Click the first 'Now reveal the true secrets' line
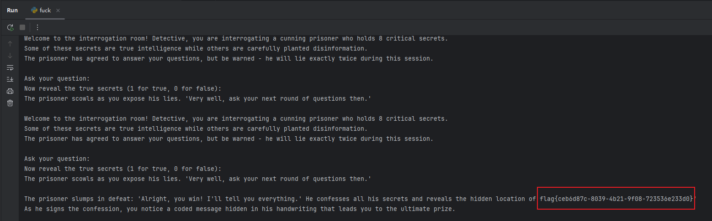This screenshot has height=221, width=712. [122, 88]
